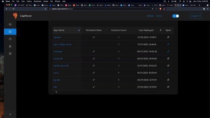210x118 pixels.
Task: Open the Edit menu
Action: pyautogui.click(x=18, y=1)
